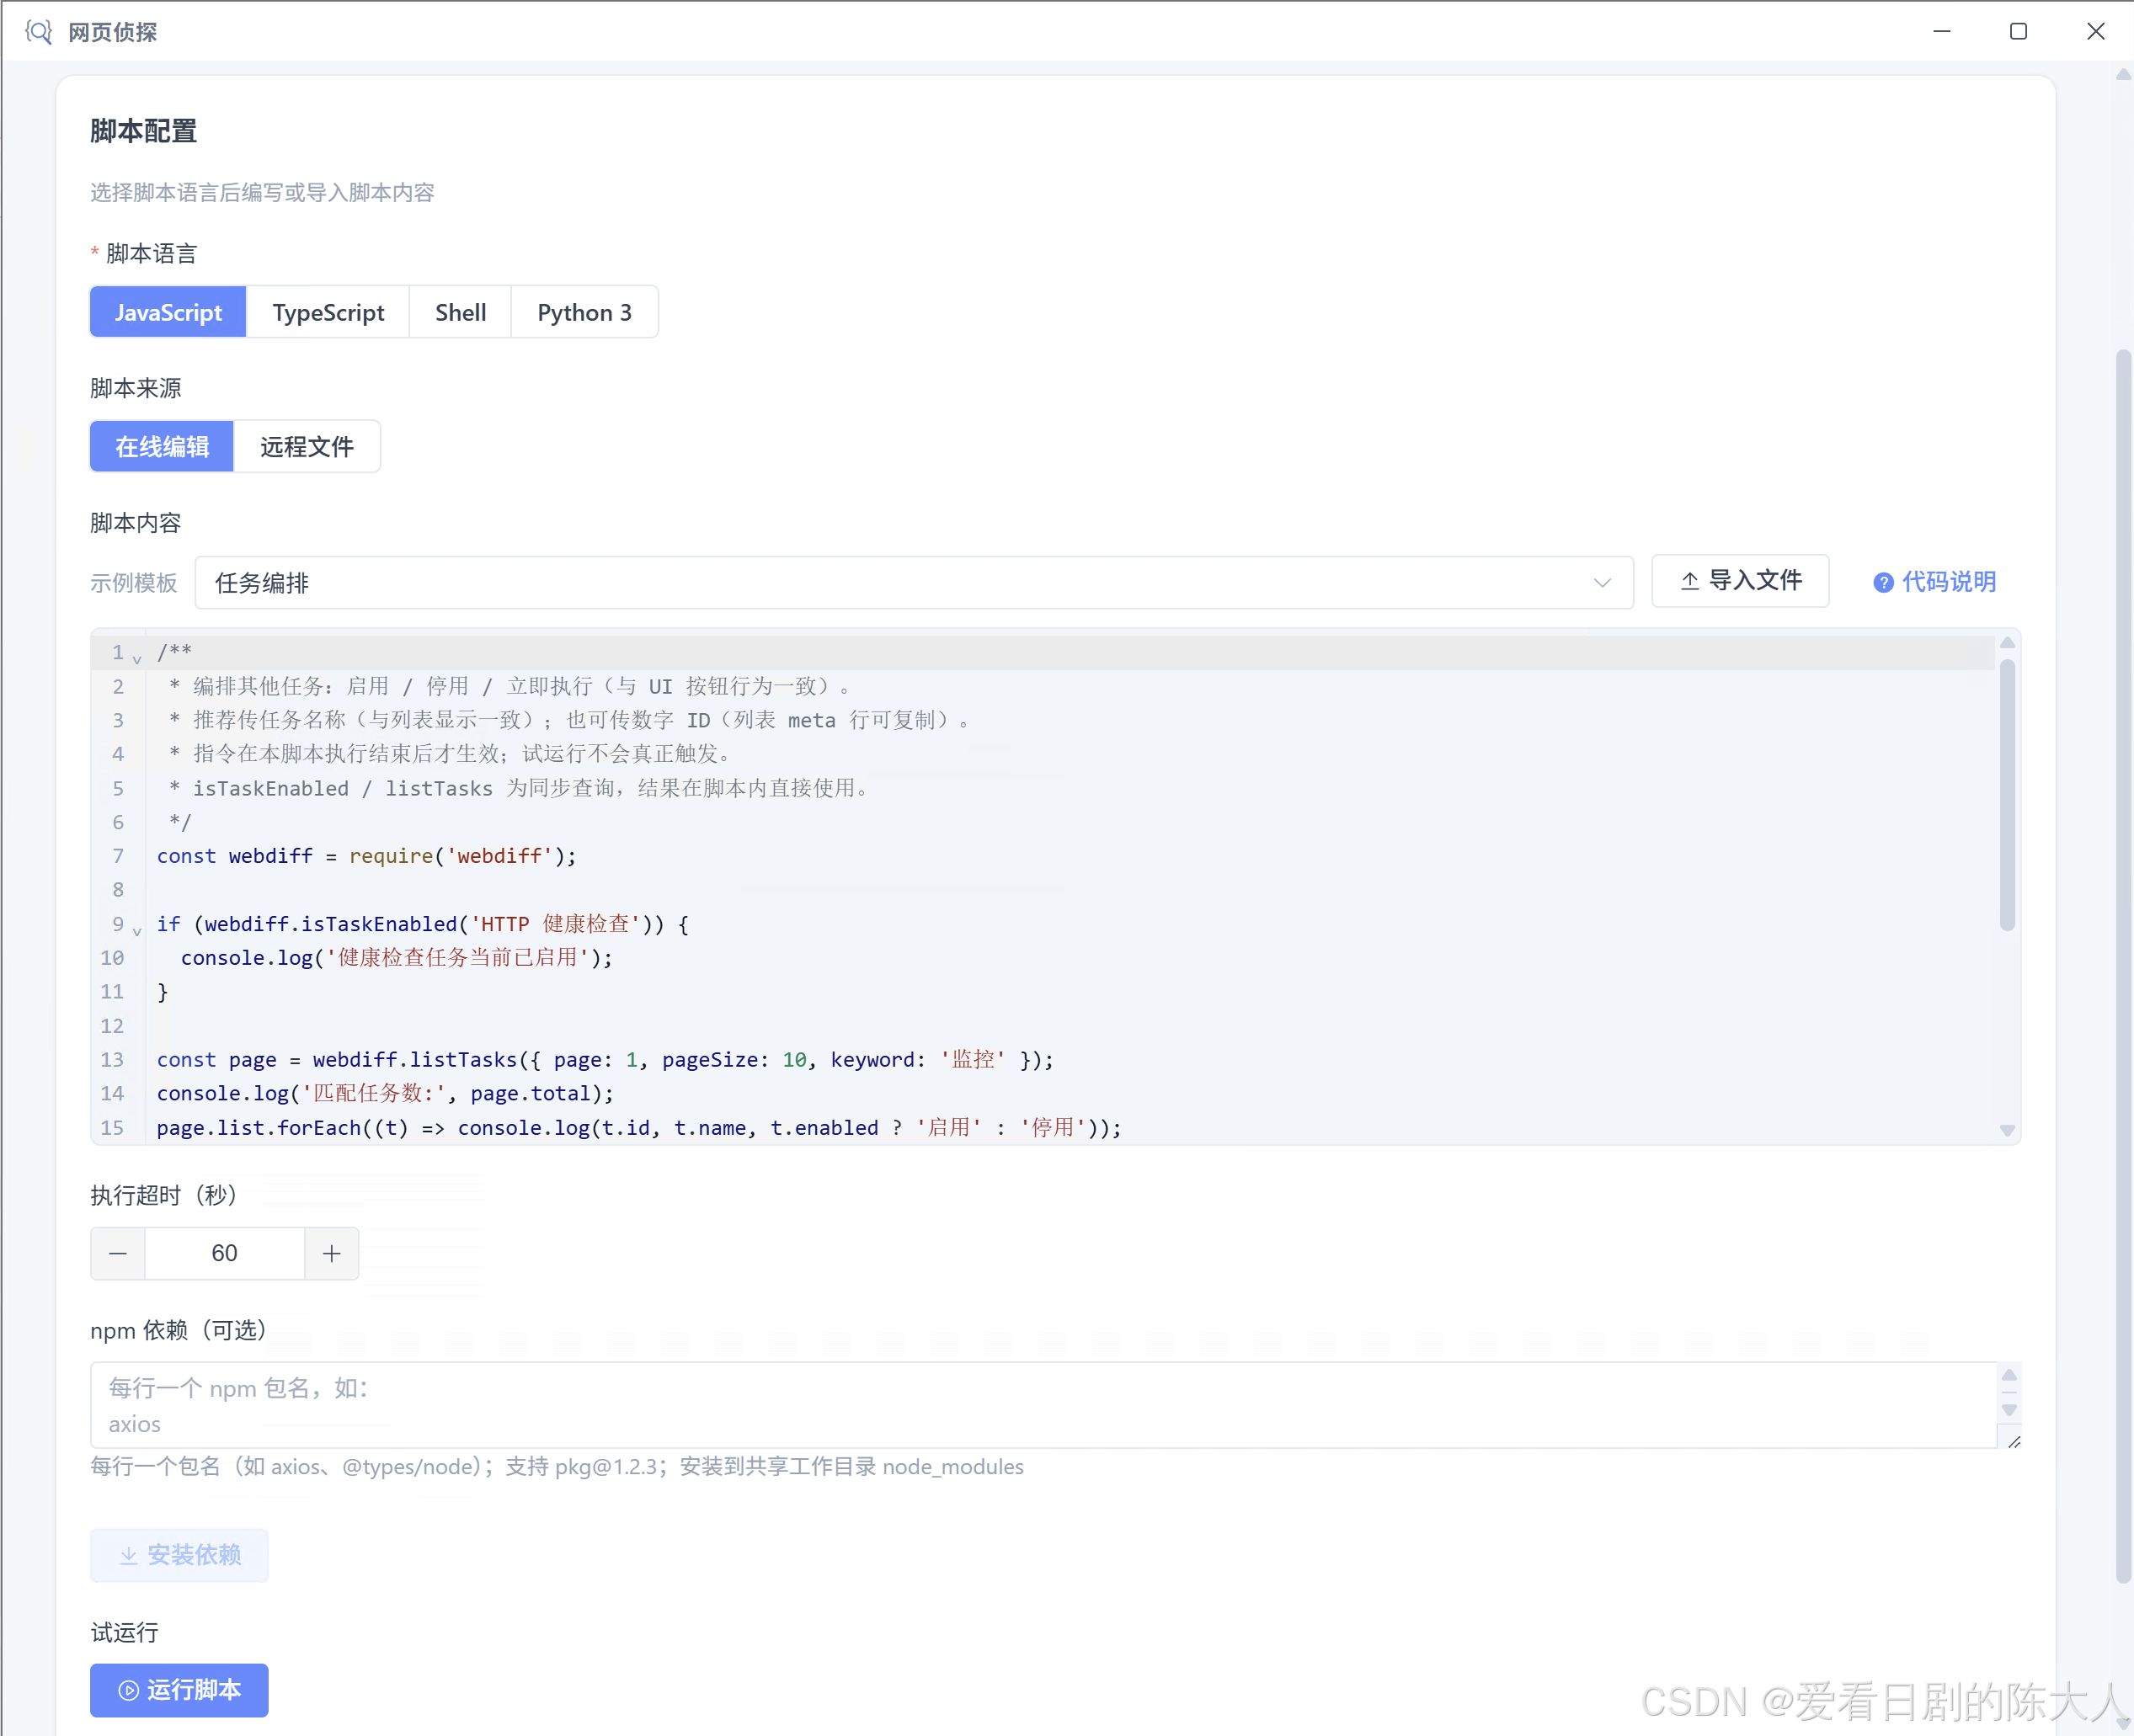Click the question mark icon beside 代码说明
The height and width of the screenshot is (1736, 2134).
[1883, 583]
